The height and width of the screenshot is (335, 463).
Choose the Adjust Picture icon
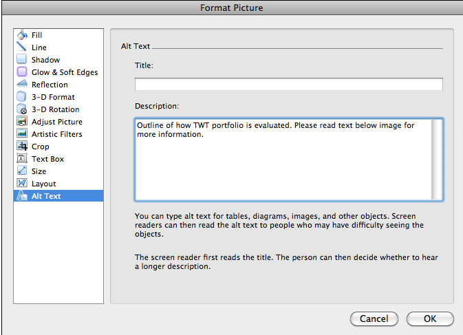coord(22,122)
